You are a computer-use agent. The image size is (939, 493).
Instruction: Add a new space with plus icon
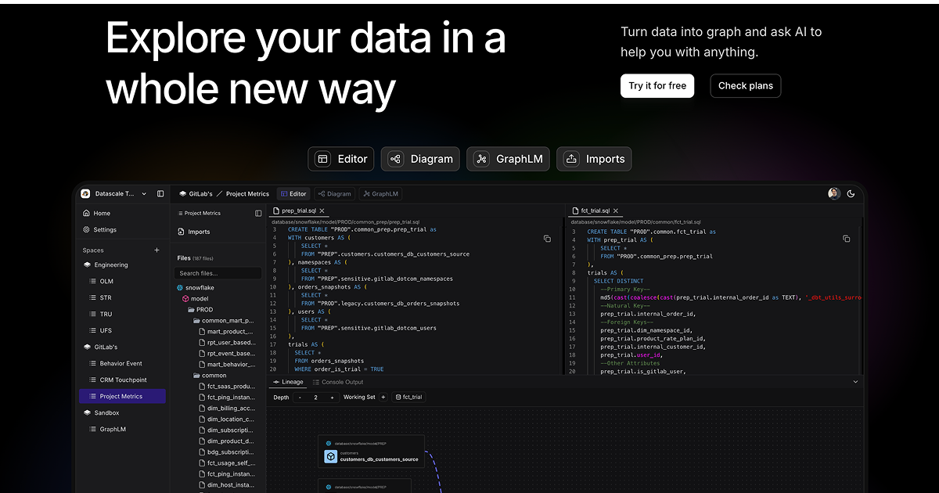coord(156,250)
